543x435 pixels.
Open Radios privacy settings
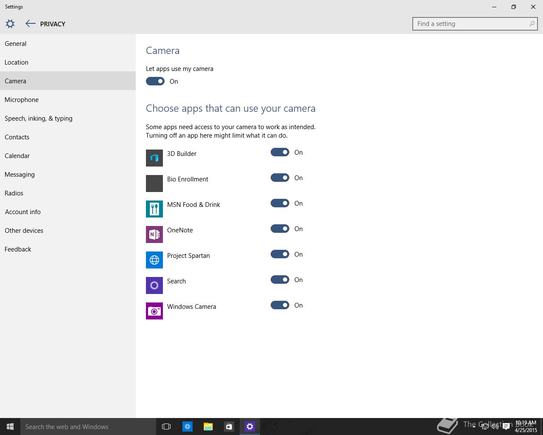pyautogui.click(x=68, y=193)
